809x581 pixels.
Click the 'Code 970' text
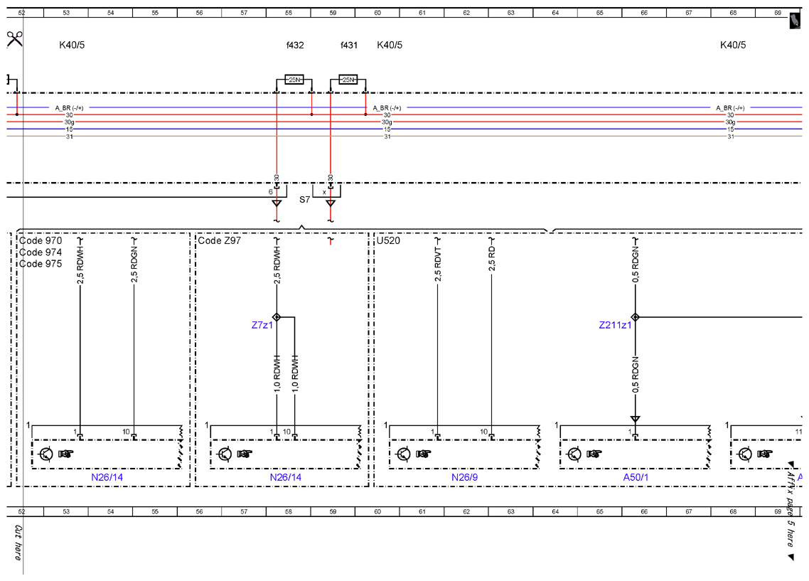coord(41,241)
